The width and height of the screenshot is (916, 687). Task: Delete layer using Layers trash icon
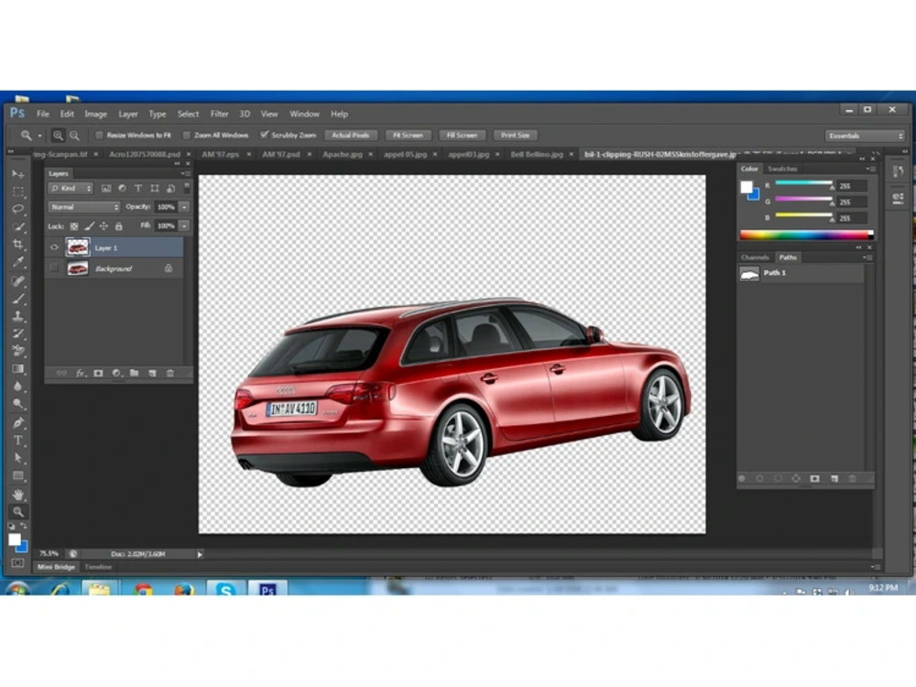click(x=170, y=373)
